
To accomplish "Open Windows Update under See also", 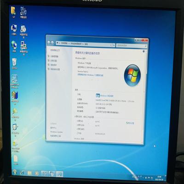I will (56, 132).
